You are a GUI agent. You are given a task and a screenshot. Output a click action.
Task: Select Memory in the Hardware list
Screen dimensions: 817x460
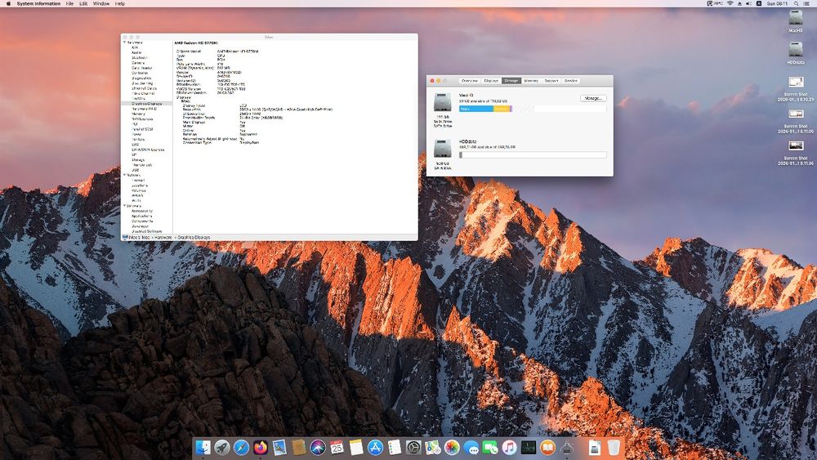click(139, 114)
